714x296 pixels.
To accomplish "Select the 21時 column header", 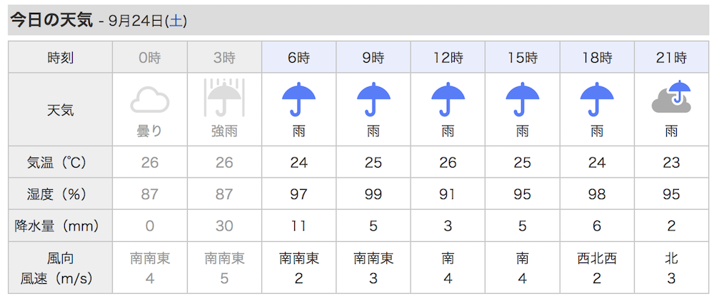I will [x=672, y=57].
